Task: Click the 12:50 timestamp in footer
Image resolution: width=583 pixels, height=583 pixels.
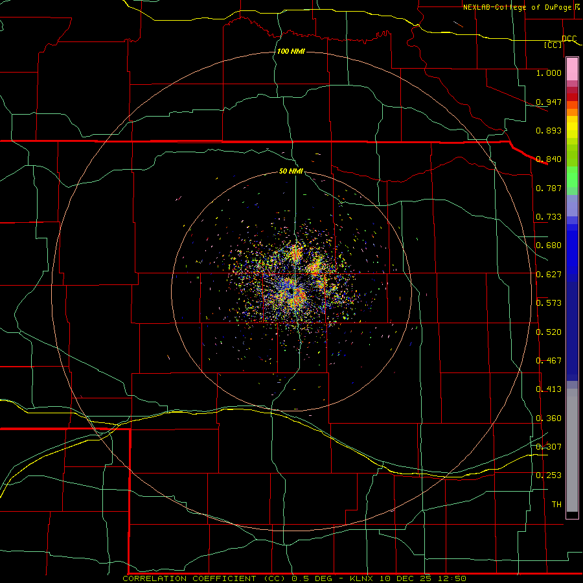Action: pyautogui.click(x=452, y=578)
